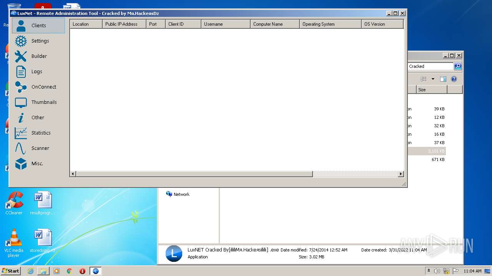Open the view options dropdown in Explorer
Image resolution: width=492 pixels, height=276 pixels.
click(x=433, y=79)
